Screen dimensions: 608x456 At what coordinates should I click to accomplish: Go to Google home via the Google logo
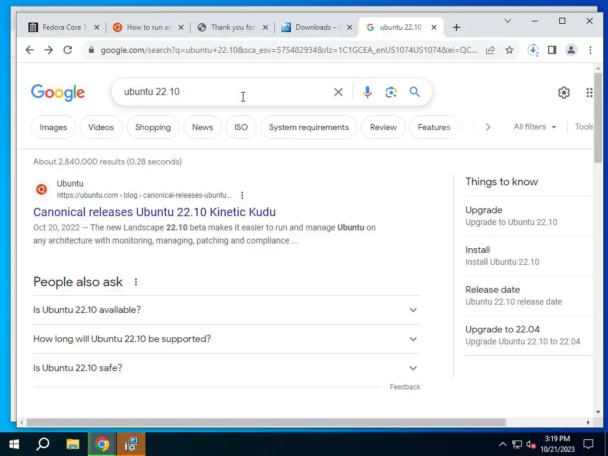(58, 93)
